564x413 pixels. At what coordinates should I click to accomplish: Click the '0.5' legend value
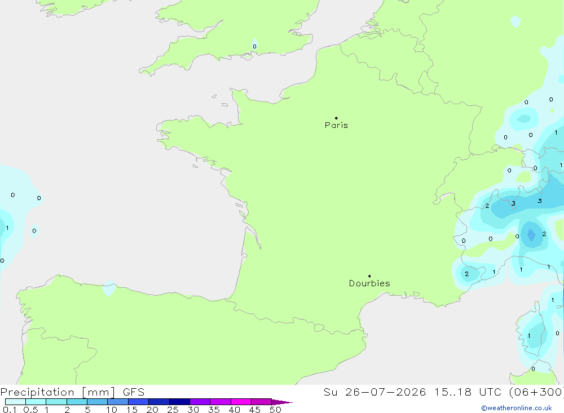click(x=30, y=410)
